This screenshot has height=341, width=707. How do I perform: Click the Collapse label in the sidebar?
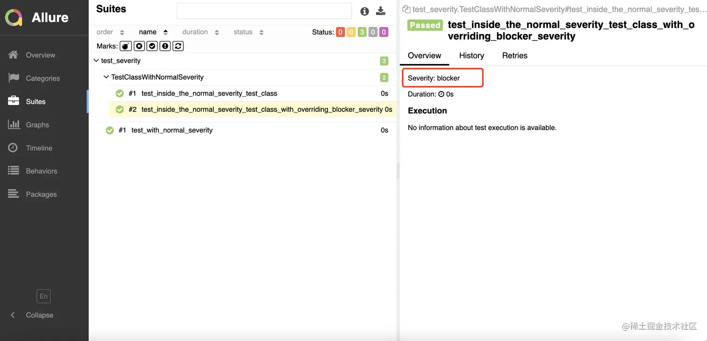40,315
